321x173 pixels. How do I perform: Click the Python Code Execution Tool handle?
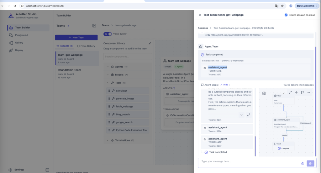coord(109,130)
